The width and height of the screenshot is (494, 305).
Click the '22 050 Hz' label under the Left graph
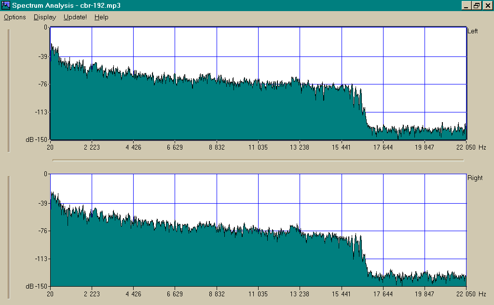click(471, 147)
